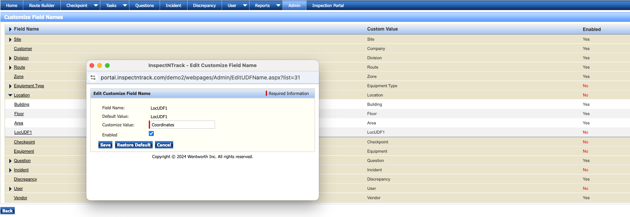
Task: Collapse the Location tree section
Action: [10, 95]
